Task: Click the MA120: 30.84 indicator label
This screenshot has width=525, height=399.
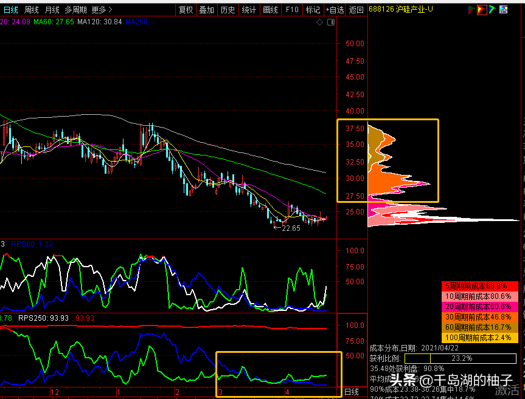Action: tap(99, 22)
